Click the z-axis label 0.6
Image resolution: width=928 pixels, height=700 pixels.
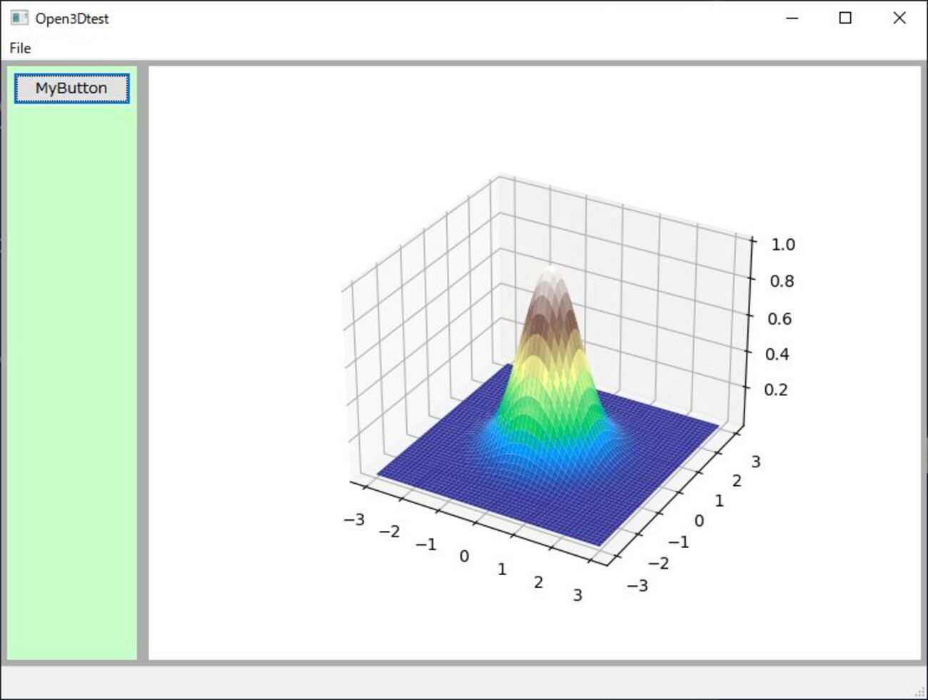tap(780, 318)
